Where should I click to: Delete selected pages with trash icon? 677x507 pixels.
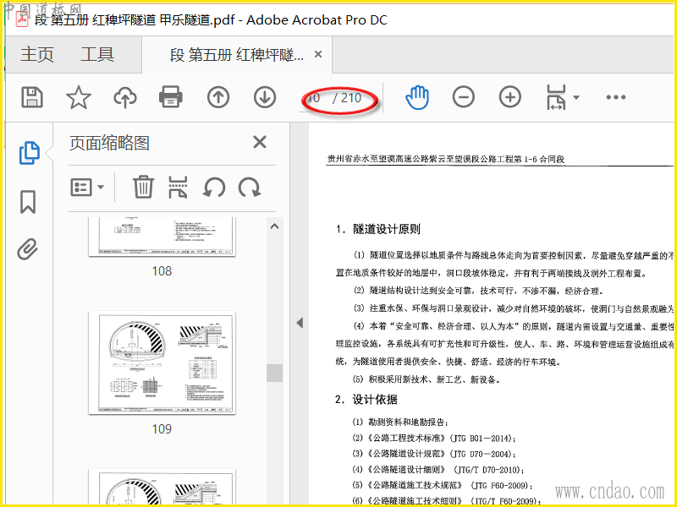(x=143, y=187)
